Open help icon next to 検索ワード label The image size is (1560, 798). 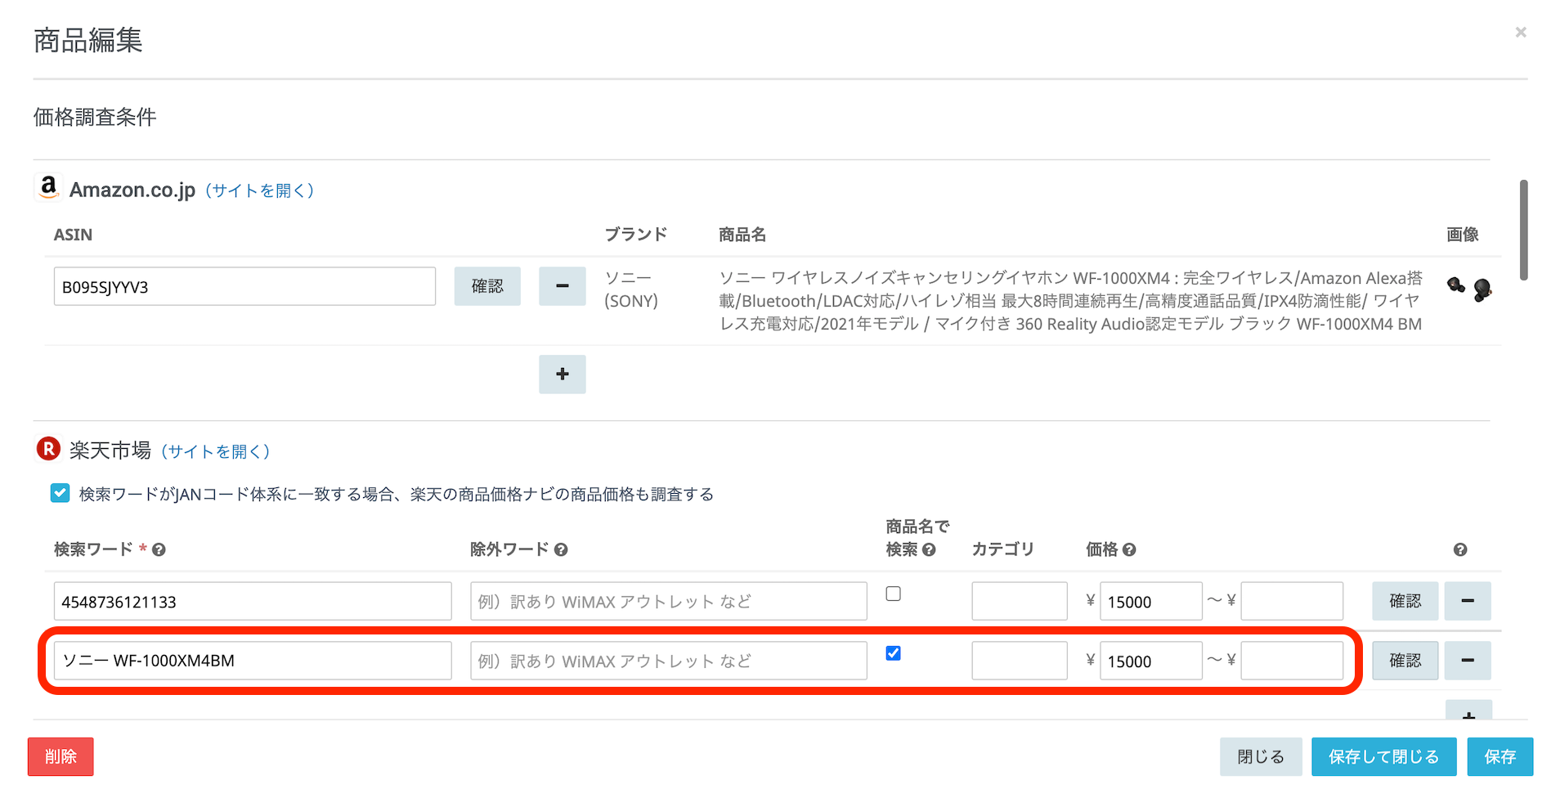(159, 550)
